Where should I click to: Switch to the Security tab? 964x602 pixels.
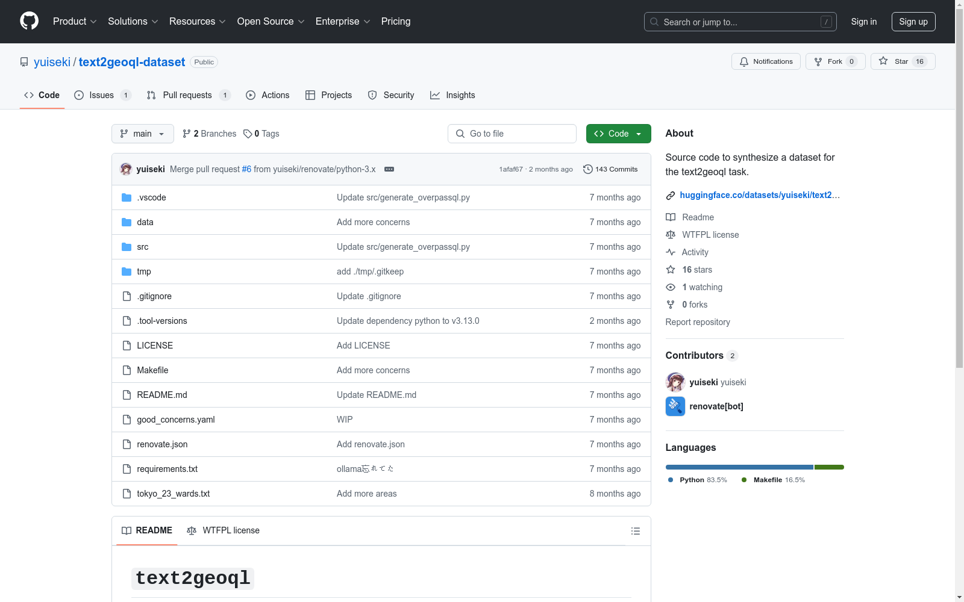click(x=391, y=95)
